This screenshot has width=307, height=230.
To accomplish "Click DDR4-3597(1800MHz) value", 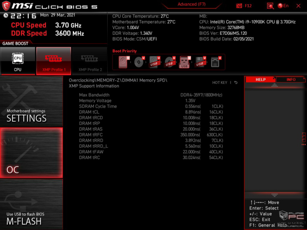I will (201, 95).
